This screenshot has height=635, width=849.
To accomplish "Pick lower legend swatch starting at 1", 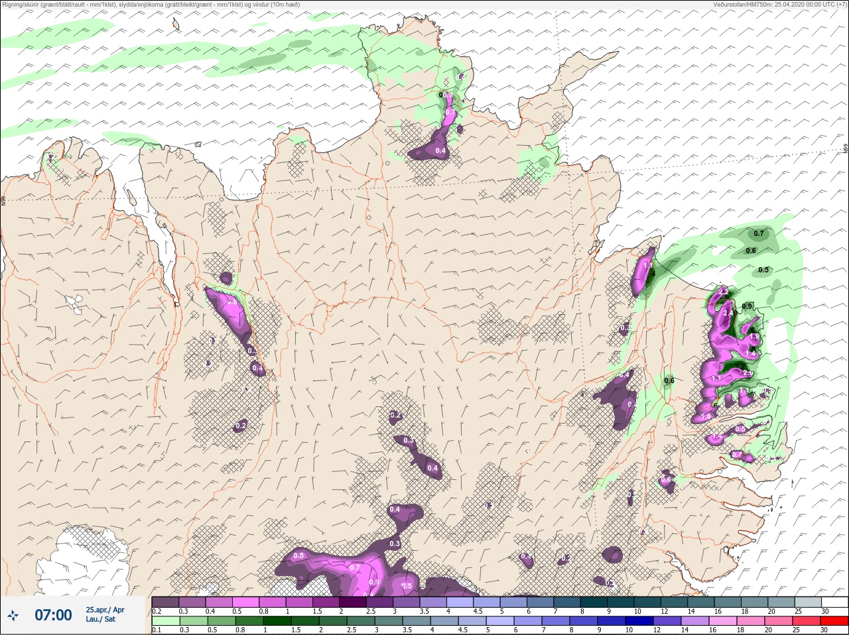I will tap(277, 621).
